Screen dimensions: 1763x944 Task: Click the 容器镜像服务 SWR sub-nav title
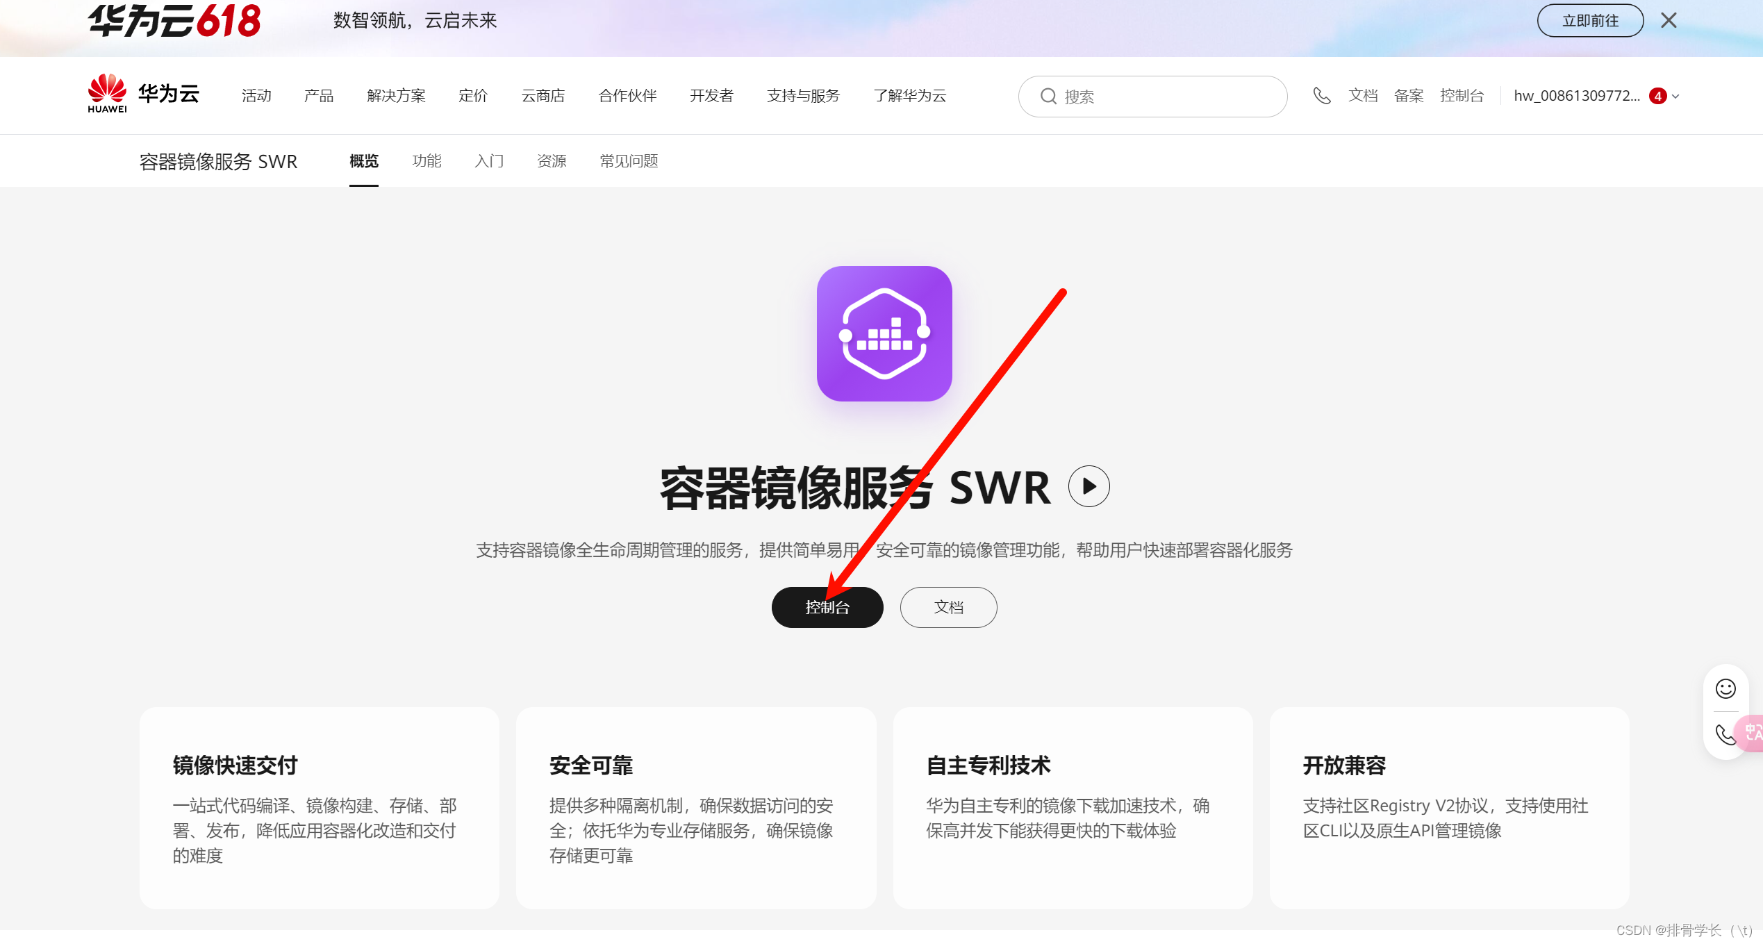tap(218, 162)
